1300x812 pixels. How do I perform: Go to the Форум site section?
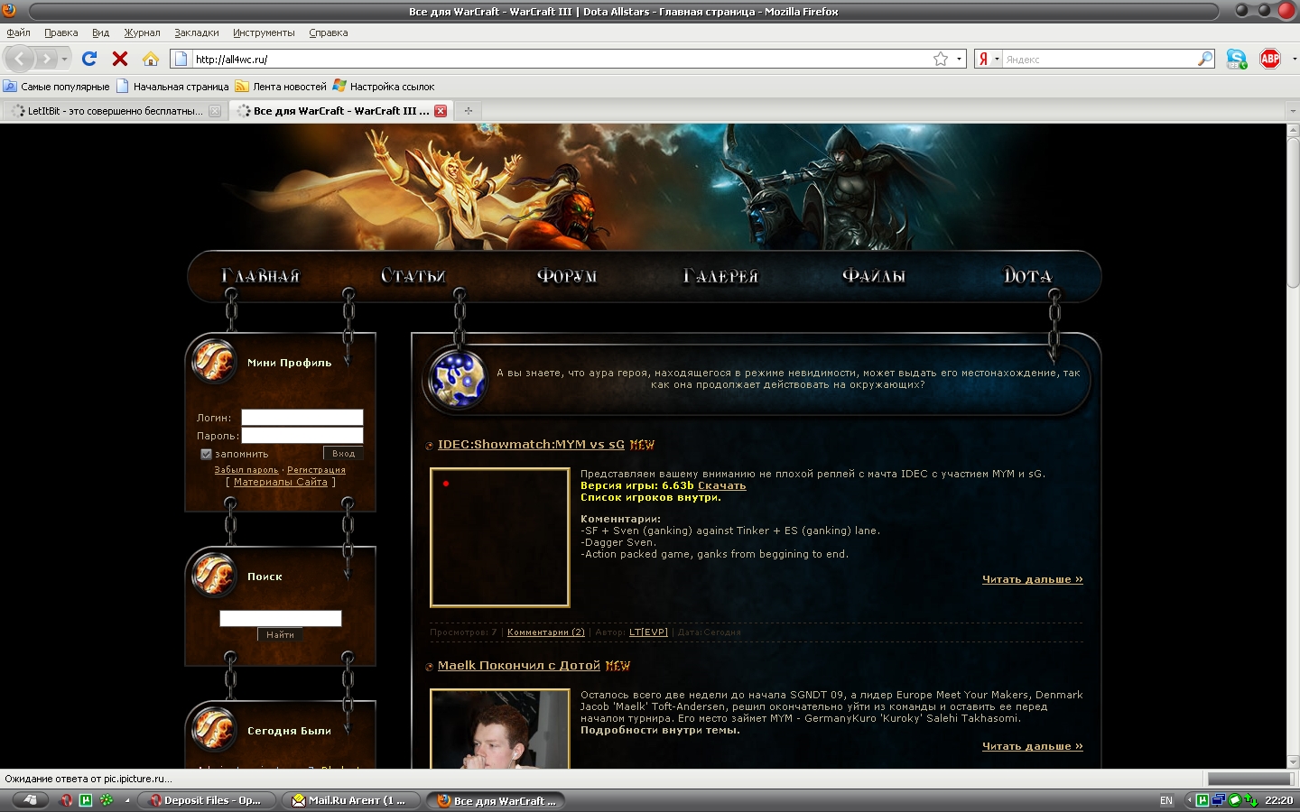tap(566, 276)
